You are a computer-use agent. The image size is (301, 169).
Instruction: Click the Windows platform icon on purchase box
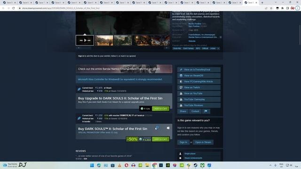[168, 128]
